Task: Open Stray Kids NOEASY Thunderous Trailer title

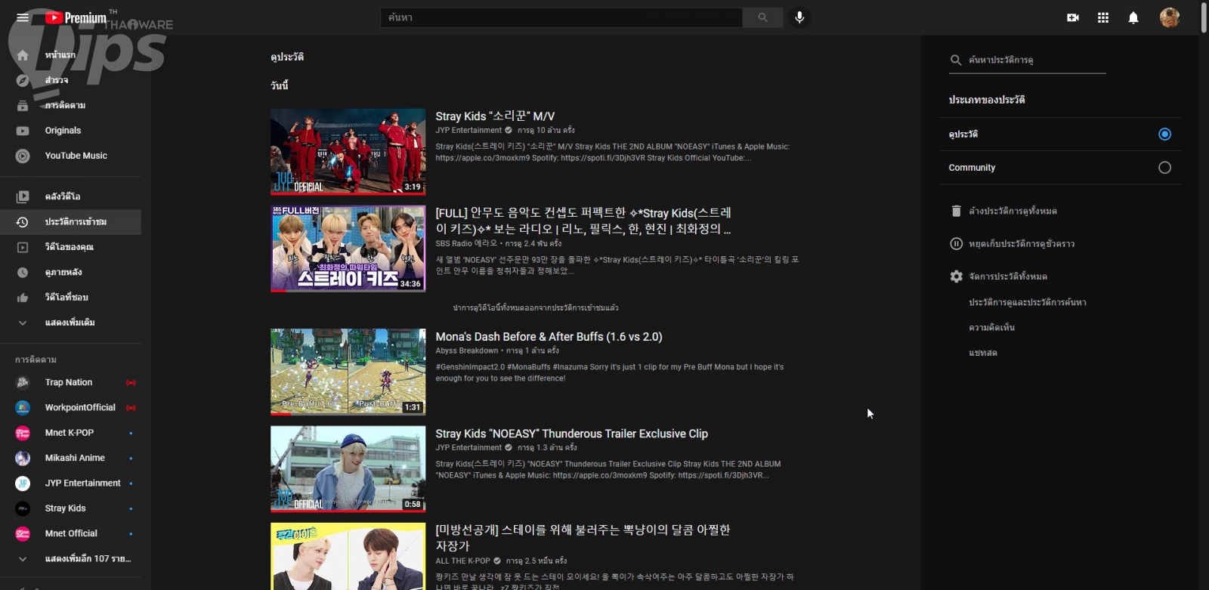Action: (x=571, y=434)
